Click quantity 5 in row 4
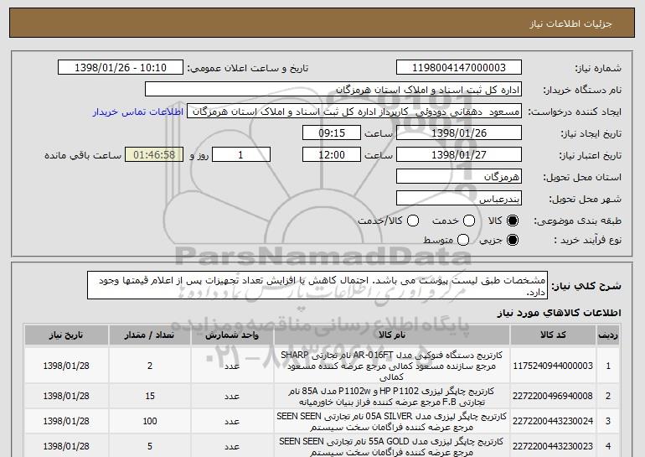The image size is (645, 457). point(150,446)
